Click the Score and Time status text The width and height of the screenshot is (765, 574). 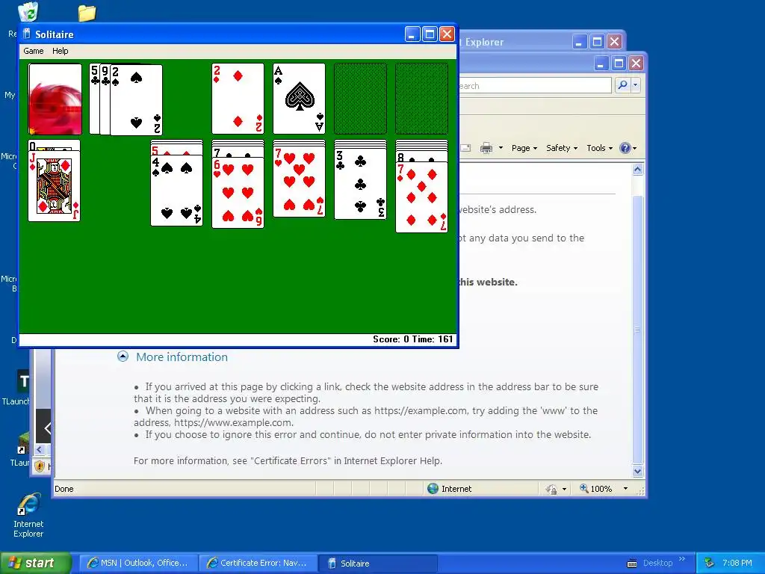[412, 339]
